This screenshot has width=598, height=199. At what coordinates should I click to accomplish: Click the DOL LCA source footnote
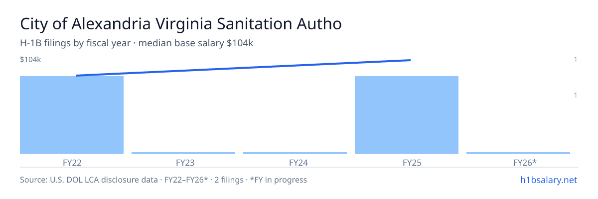[x=163, y=180]
